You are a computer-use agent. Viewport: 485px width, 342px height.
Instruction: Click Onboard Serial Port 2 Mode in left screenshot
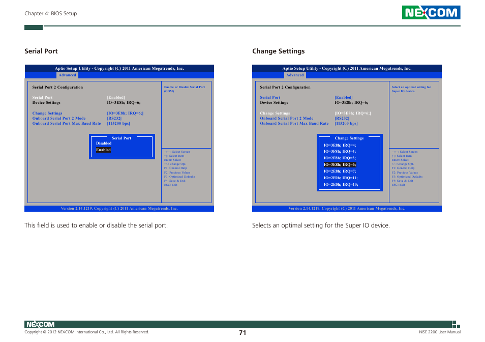click(59, 118)
